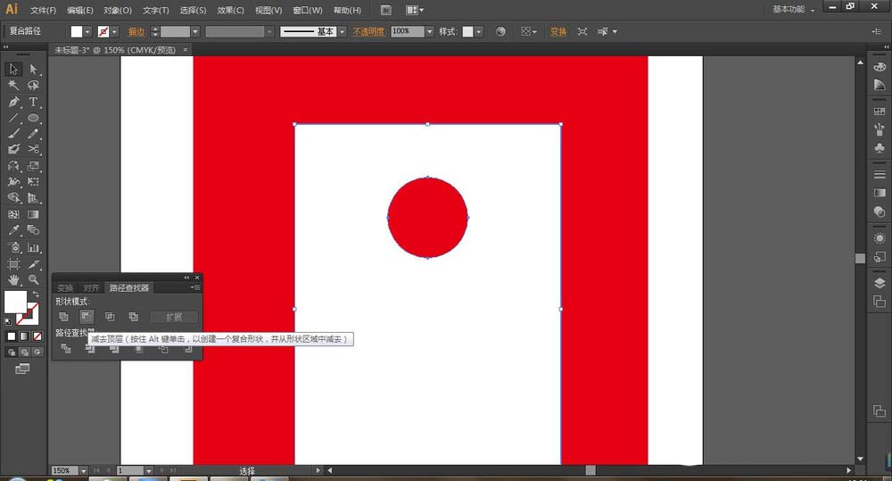Open the 对象(O) menu
Image resolution: width=892 pixels, height=481 pixels.
(x=117, y=10)
